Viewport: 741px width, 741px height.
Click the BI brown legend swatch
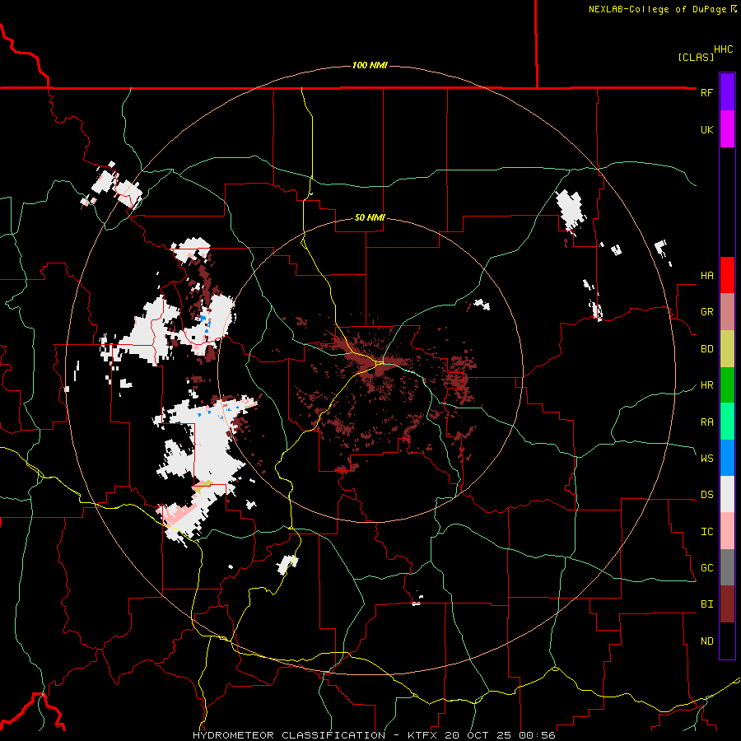point(727,604)
